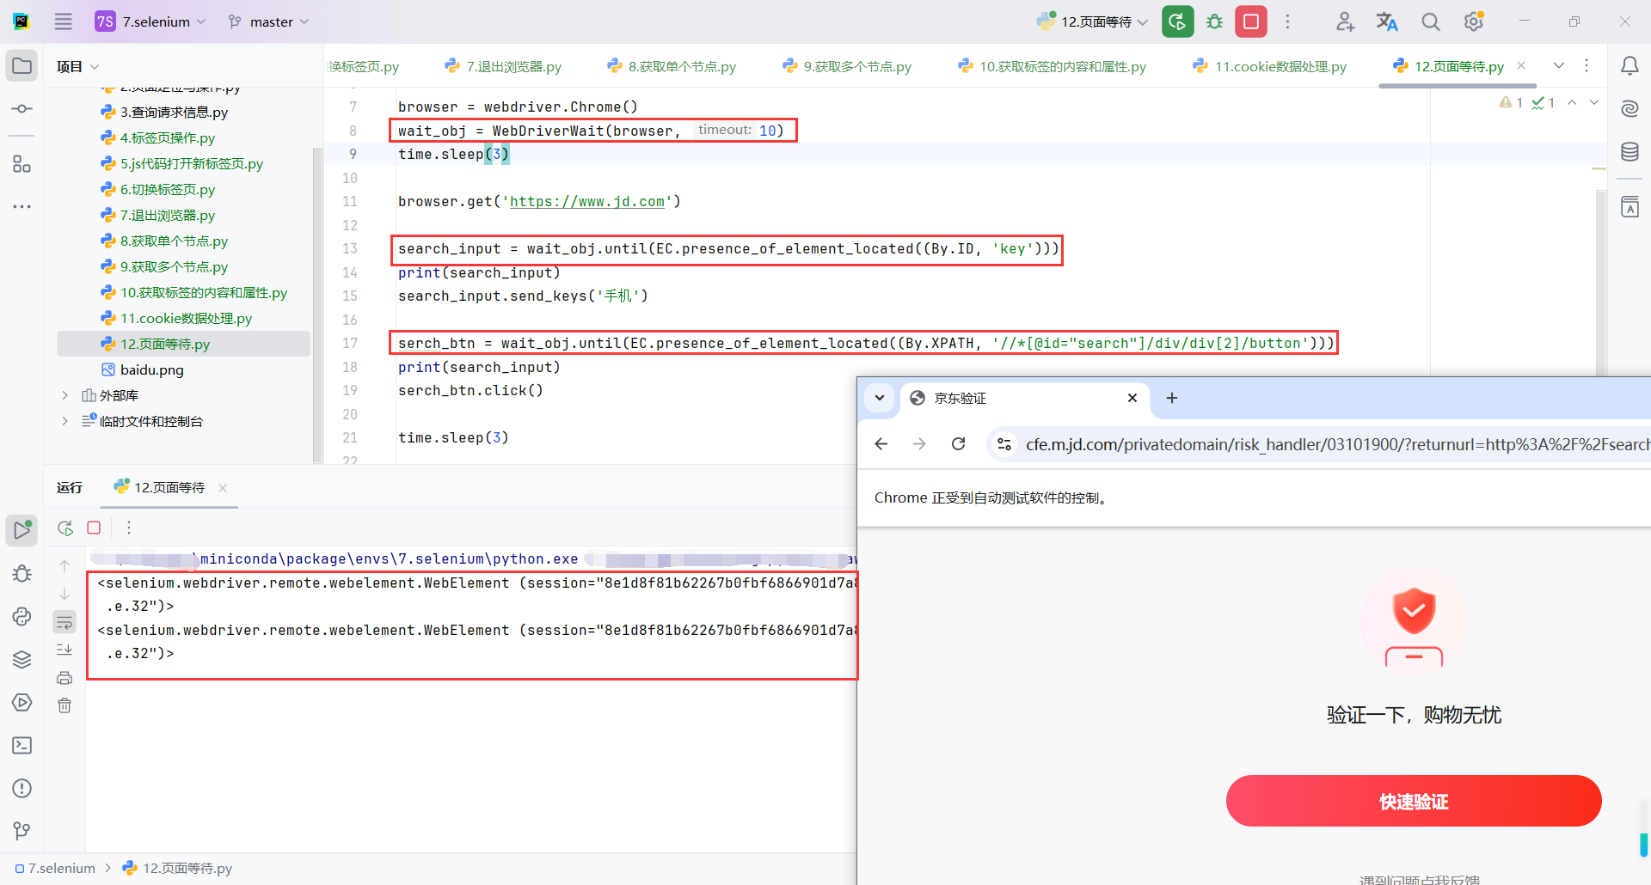Switch to the 10.获取标签的内容和属性.py editor tab
Viewport: 1651px width, 885px height.
pos(1052,66)
